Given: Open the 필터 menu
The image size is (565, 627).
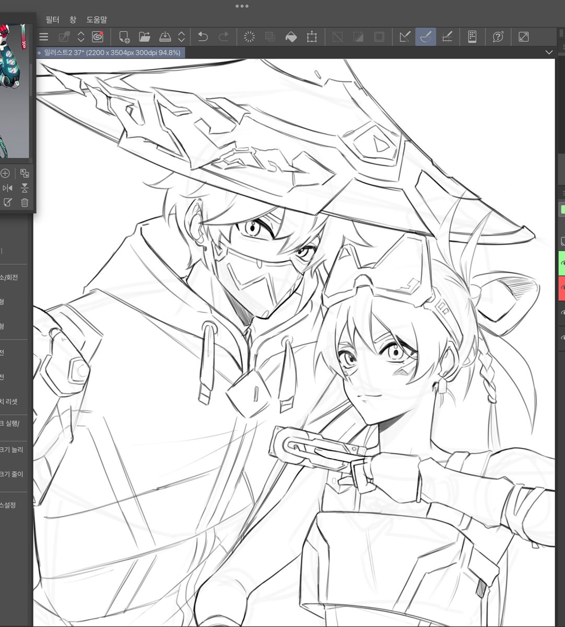Looking at the screenshot, I should pos(53,19).
